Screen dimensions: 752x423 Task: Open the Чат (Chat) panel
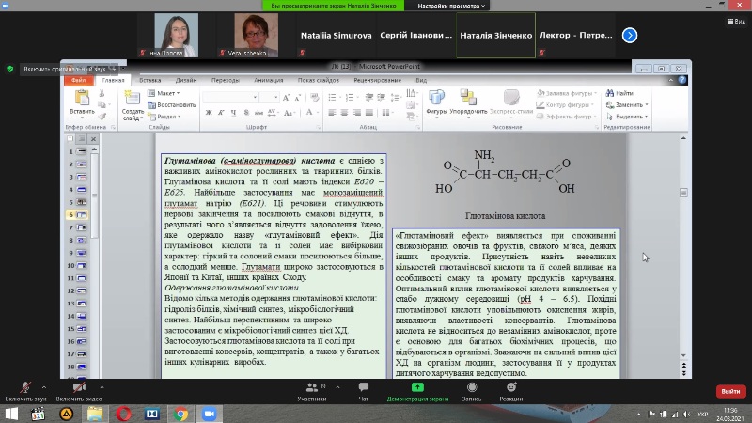(364, 387)
